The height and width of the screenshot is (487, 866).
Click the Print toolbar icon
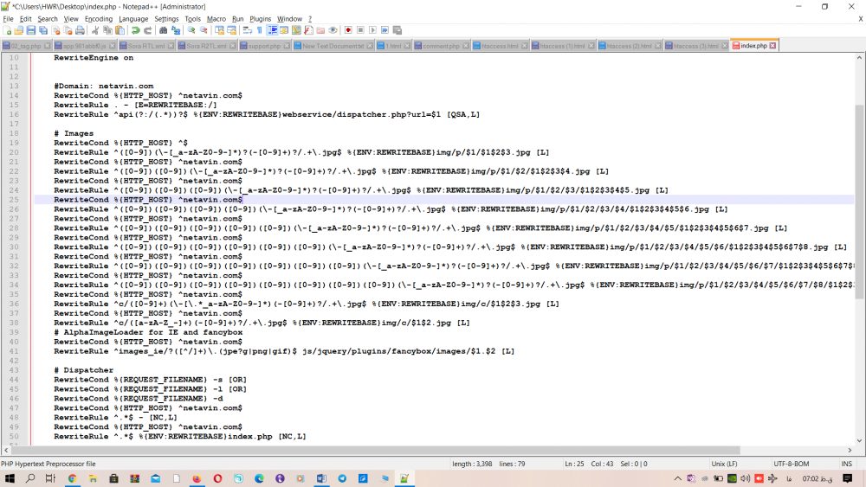click(80, 30)
